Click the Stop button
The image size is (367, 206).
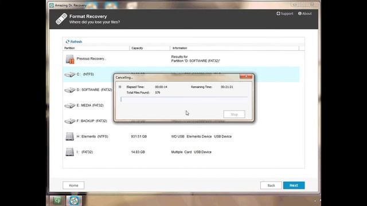(x=235, y=114)
